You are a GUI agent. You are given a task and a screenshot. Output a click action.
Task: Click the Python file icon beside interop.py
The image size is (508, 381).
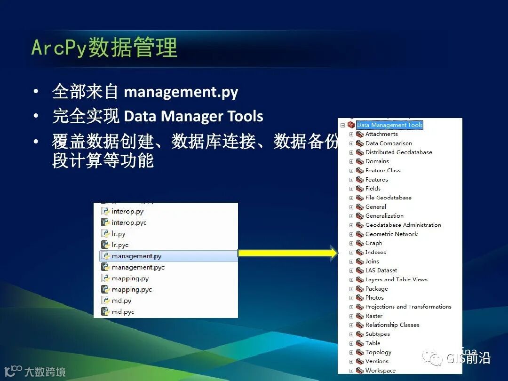pos(105,211)
